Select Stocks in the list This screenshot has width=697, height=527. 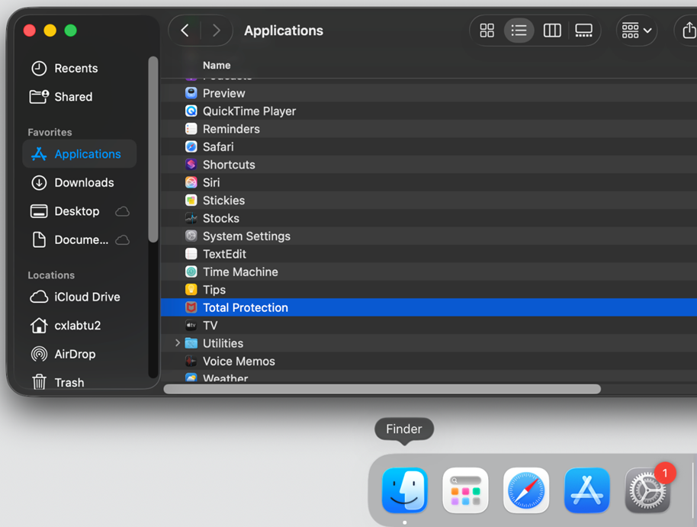(x=429, y=218)
